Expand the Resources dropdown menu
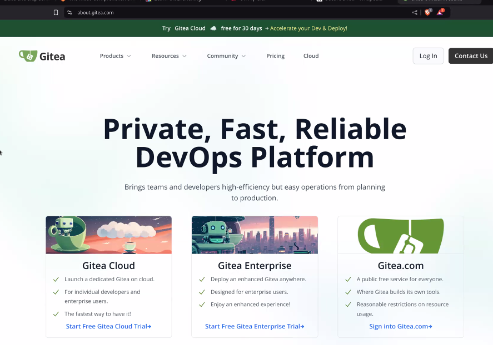This screenshot has height=345, width=493. tap(169, 56)
